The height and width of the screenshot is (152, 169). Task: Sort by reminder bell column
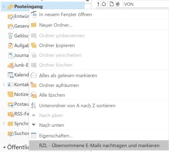coord(104,4)
